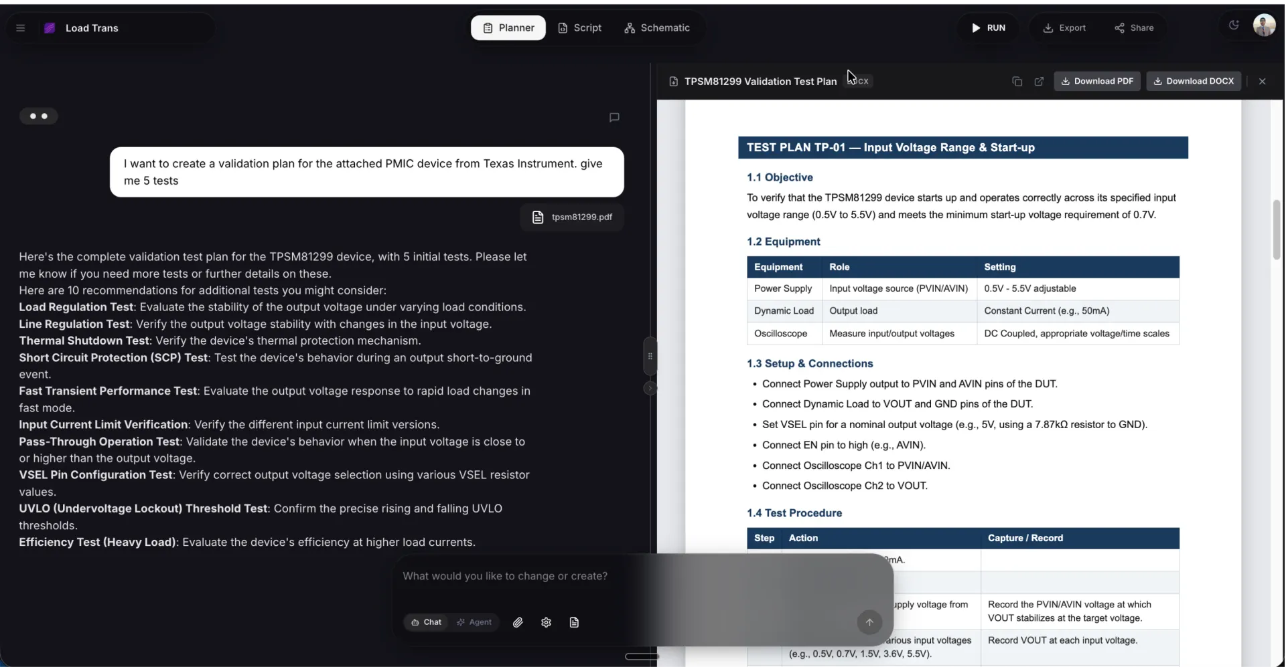This screenshot has width=1286, height=667.
Task: Click the Load Trans project title
Action: [92, 28]
